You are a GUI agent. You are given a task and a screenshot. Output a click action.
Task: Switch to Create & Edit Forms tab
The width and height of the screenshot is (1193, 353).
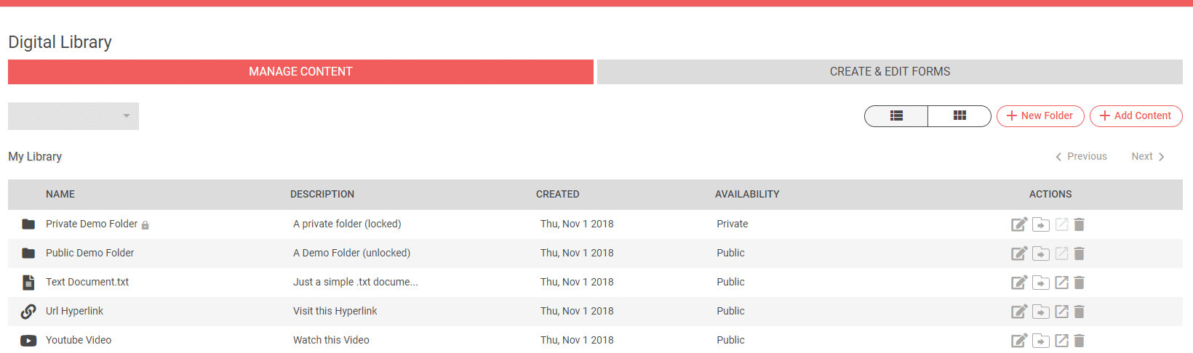[890, 72]
